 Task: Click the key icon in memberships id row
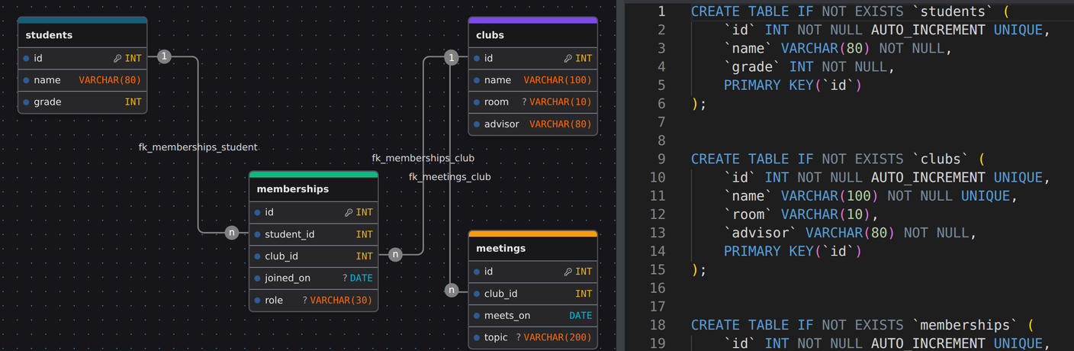click(x=349, y=213)
